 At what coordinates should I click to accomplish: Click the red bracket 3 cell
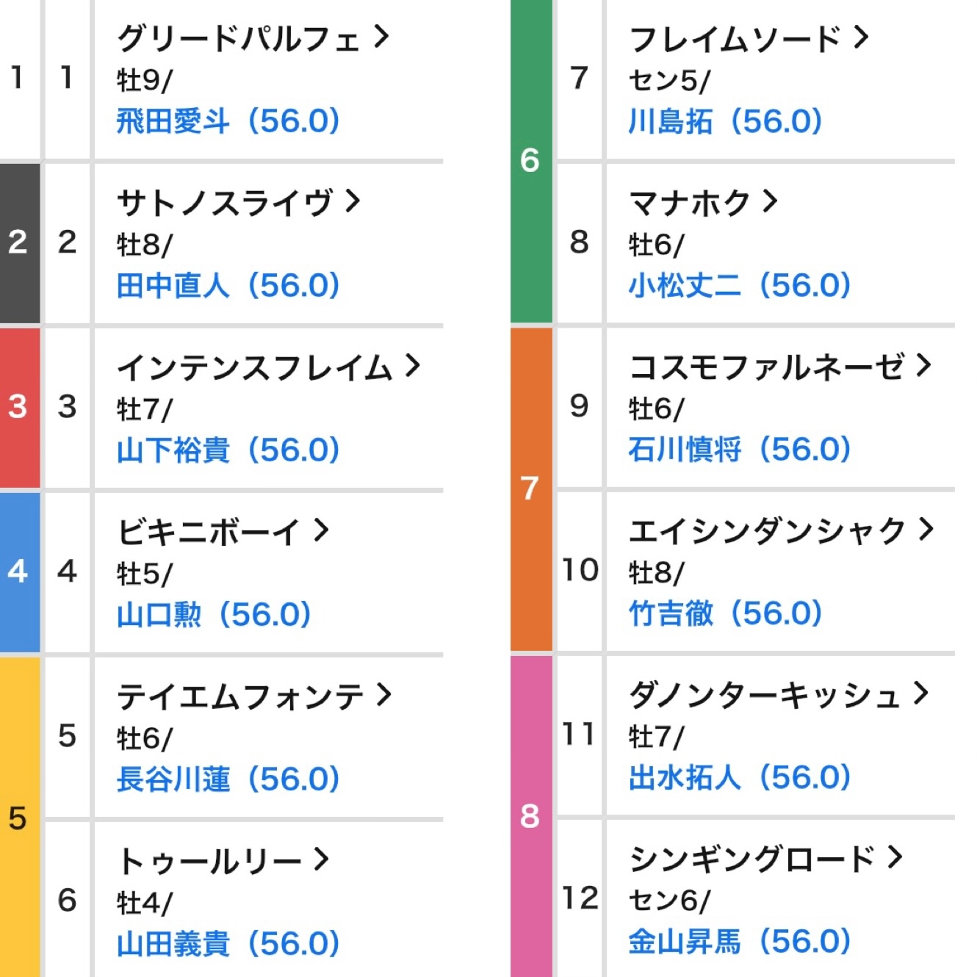click(20, 408)
